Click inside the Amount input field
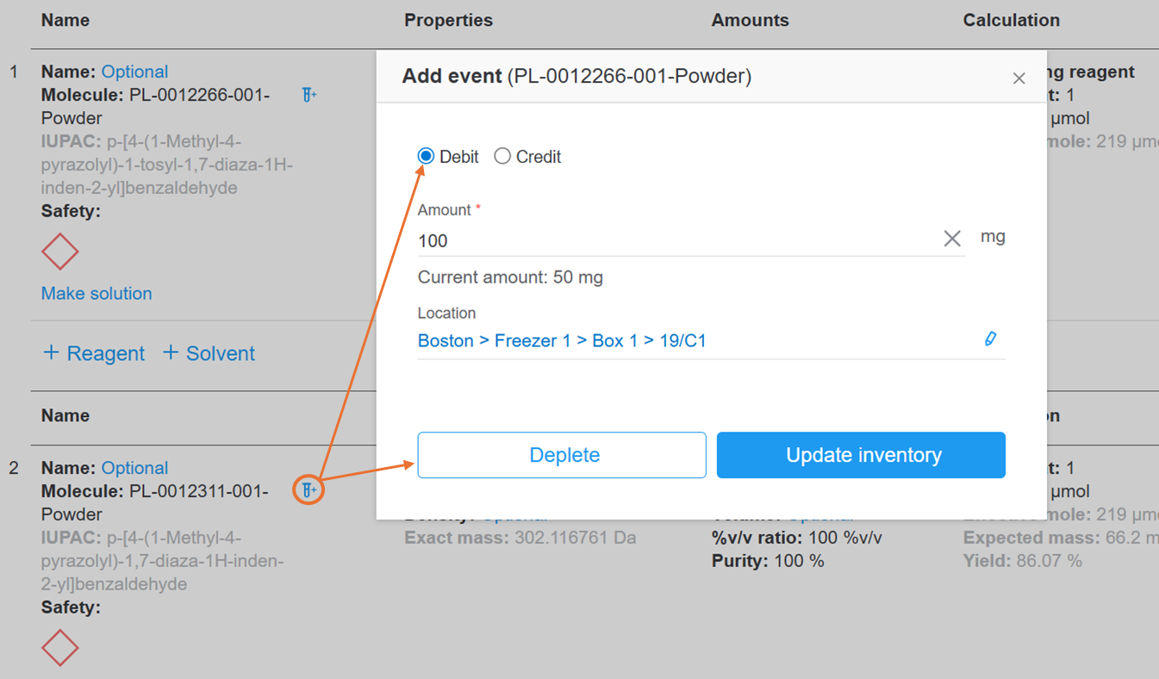 pyautogui.click(x=603, y=240)
